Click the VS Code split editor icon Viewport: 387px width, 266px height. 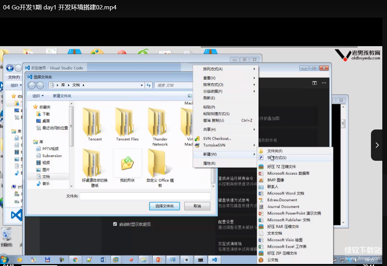(314, 83)
